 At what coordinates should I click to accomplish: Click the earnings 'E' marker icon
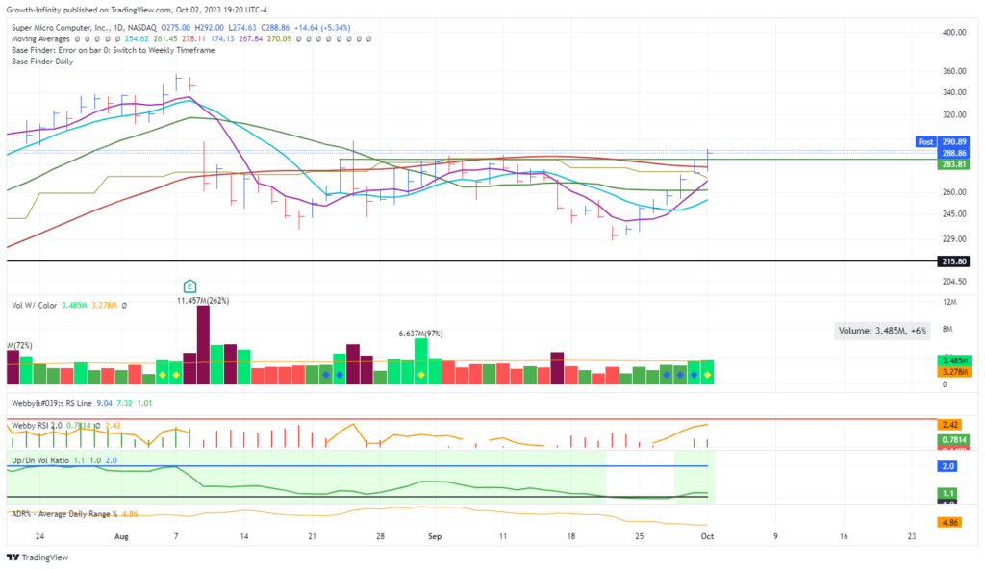coord(189,286)
